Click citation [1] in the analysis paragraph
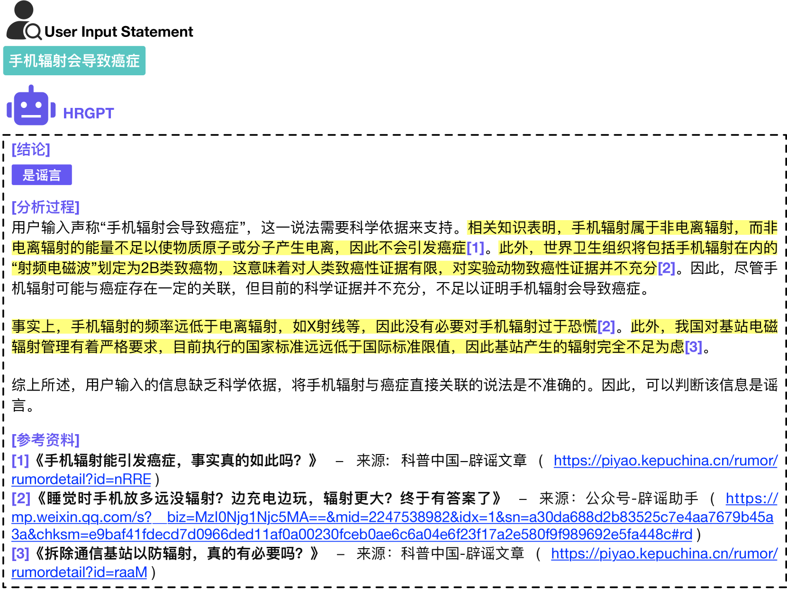787x597 pixels. (x=475, y=248)
